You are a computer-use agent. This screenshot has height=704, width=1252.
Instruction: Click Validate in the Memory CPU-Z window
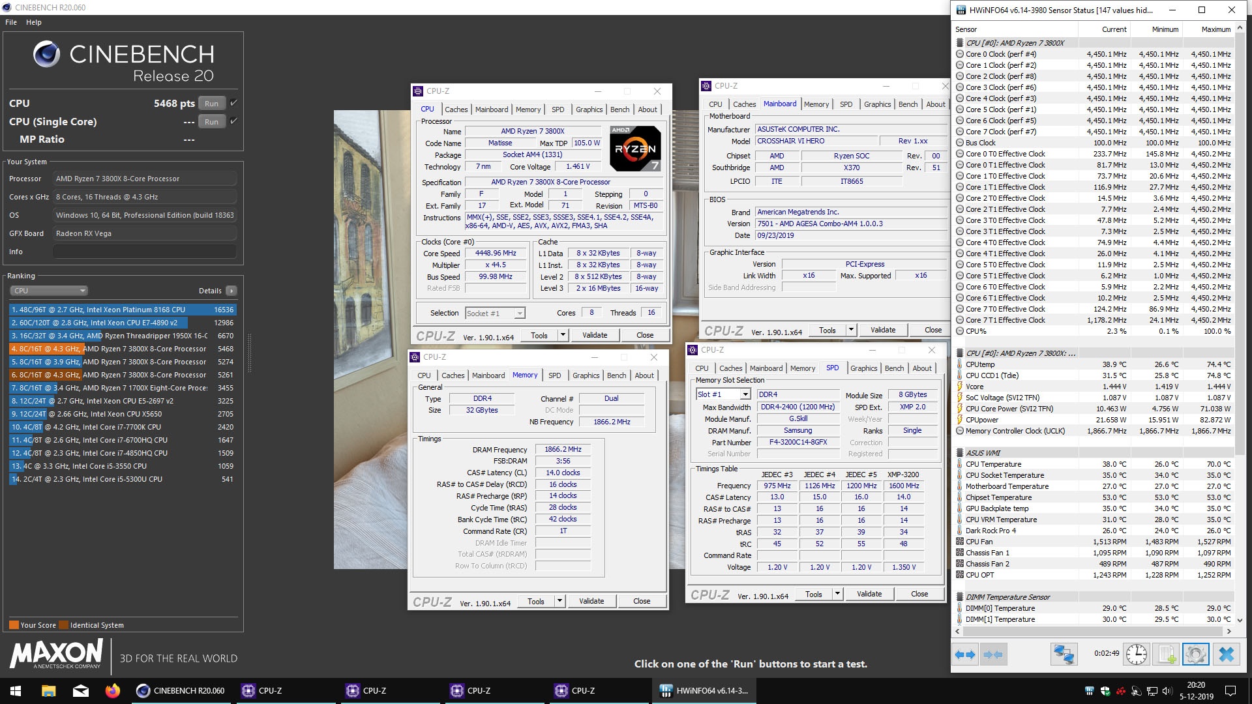tap(591, 601)
